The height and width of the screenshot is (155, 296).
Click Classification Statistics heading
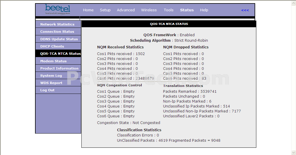(139, 130)
